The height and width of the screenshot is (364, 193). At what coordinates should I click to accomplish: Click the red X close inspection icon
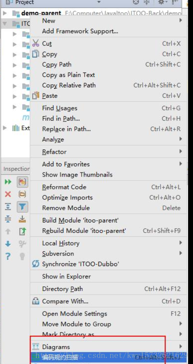point(8,194)
